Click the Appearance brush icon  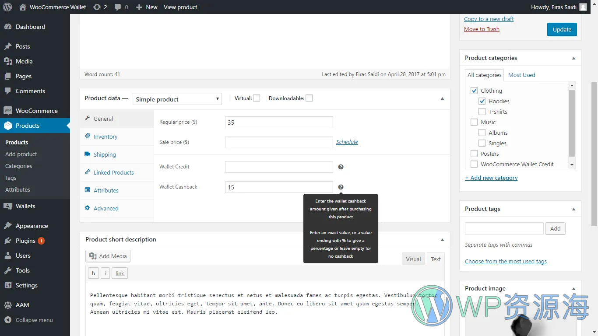click(x=8, y=226)
